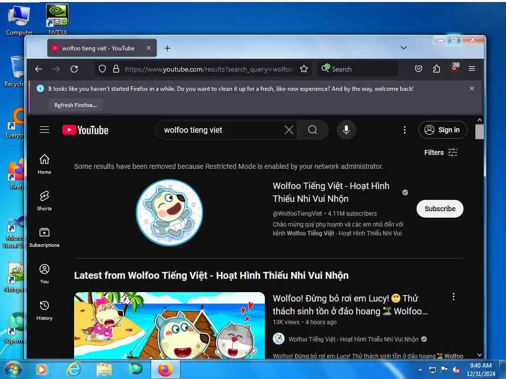The image size is (506, 379).
Task: Select the Computer desktop icon
Action: [19, 21]
